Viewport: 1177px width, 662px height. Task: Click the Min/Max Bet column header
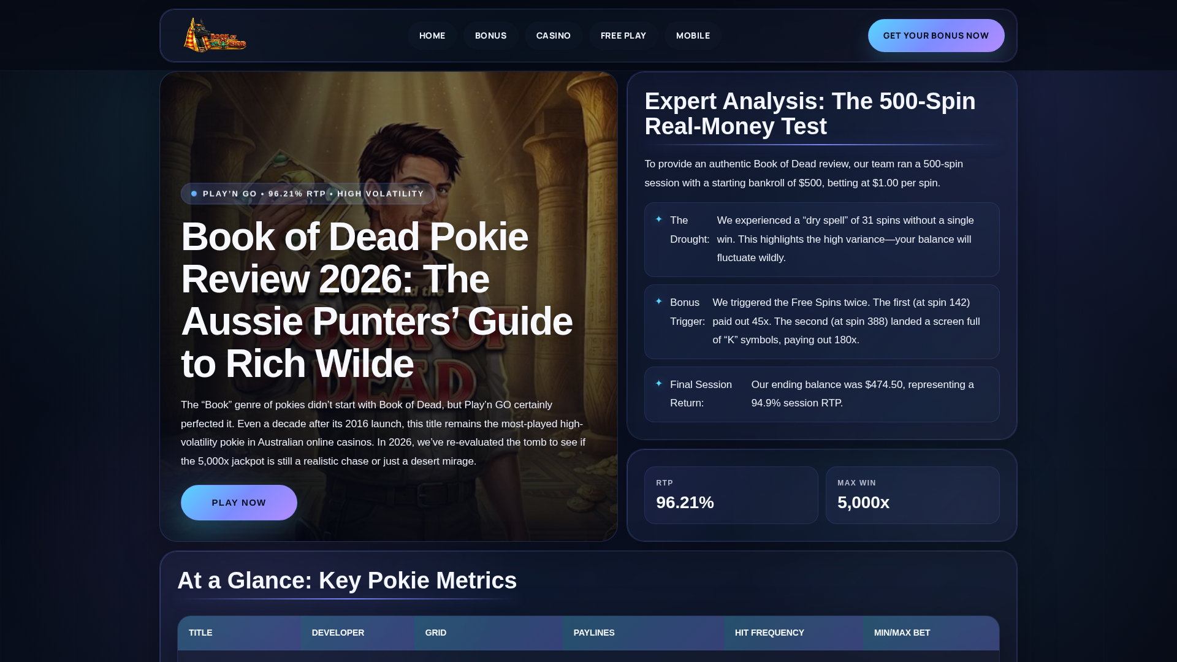tap(931, 633)
